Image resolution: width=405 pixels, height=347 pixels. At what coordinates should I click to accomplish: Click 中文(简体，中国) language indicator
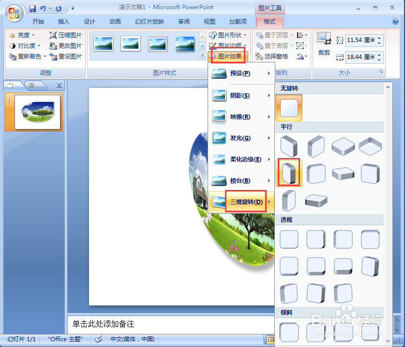pyautogui.click(x=132, y=339)
